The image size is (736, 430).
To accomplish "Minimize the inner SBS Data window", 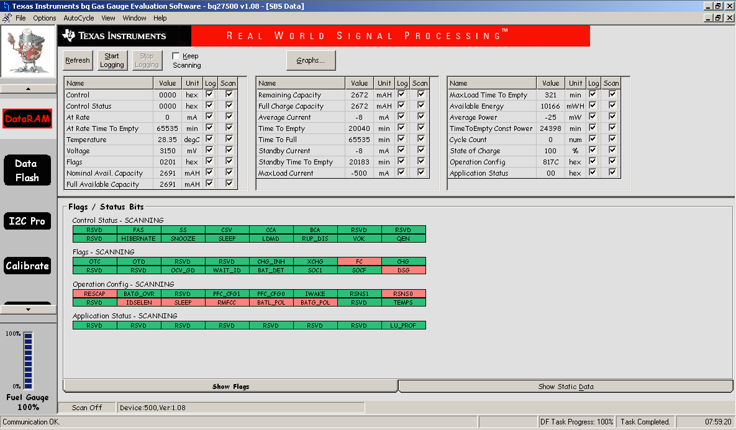I will pyautogui.click(x=708, y=18).
